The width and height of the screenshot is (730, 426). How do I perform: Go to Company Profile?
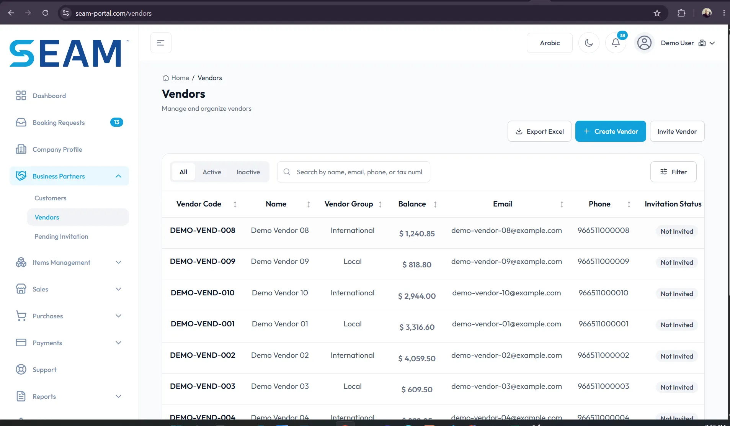point(57,149)
